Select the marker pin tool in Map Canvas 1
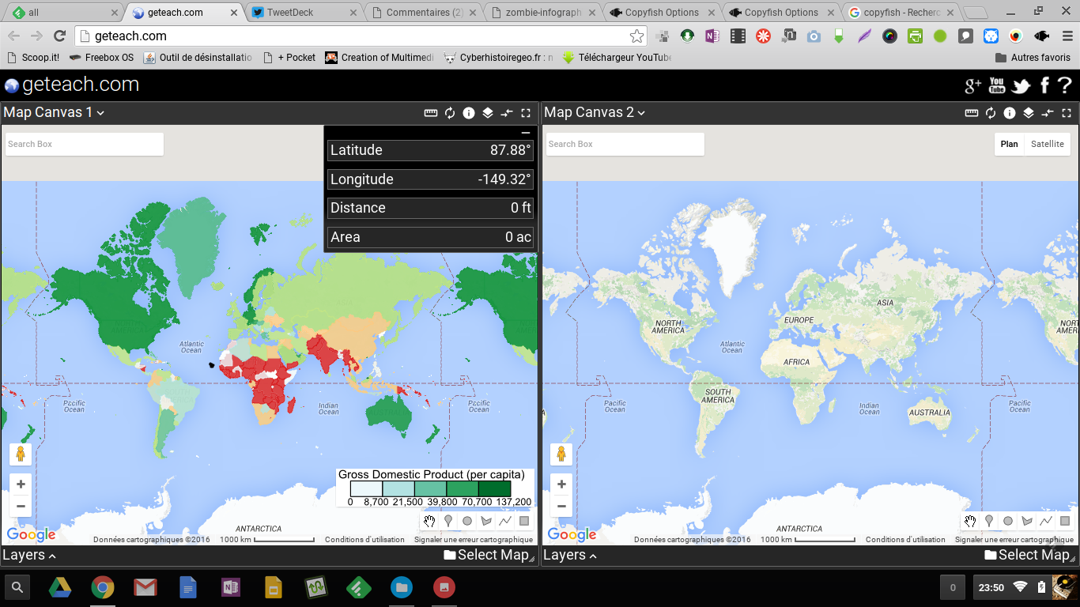 click(x=448, y=521)
